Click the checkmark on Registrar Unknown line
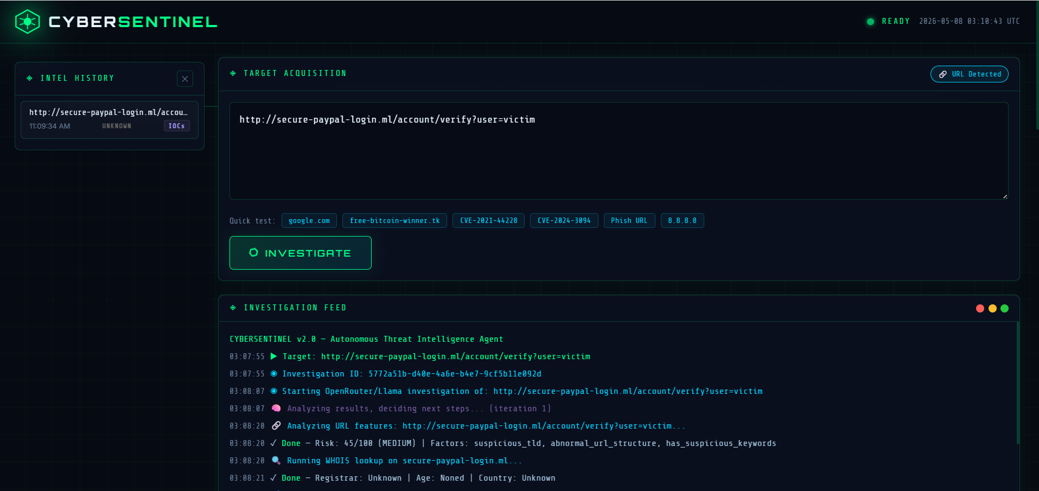 [273, 478]
